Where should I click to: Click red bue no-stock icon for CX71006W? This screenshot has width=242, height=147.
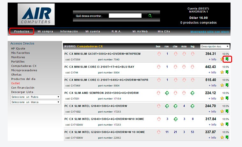point(159,132)
